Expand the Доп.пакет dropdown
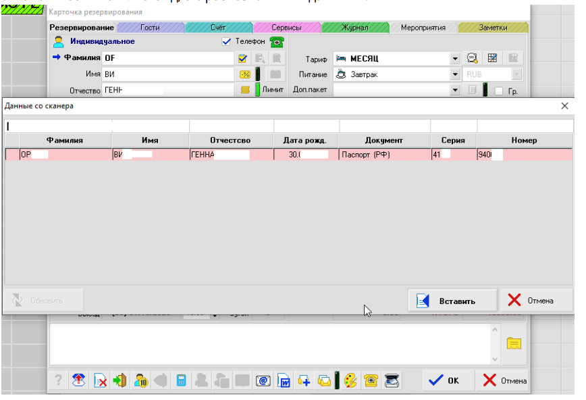This screenshot has width=586, height=400. tap(454, 90)
